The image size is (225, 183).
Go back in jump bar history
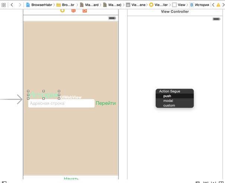coord(12,5)
